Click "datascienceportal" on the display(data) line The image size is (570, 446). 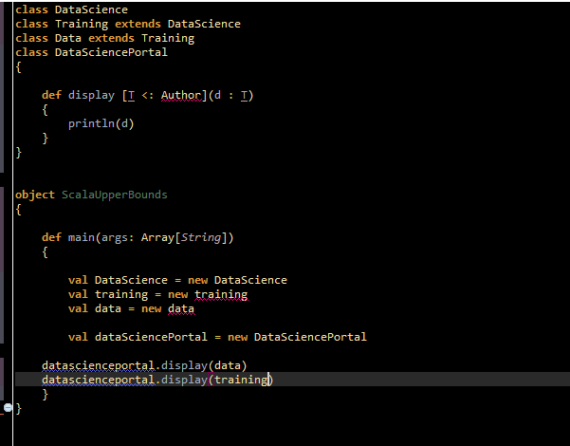[98, 365]
